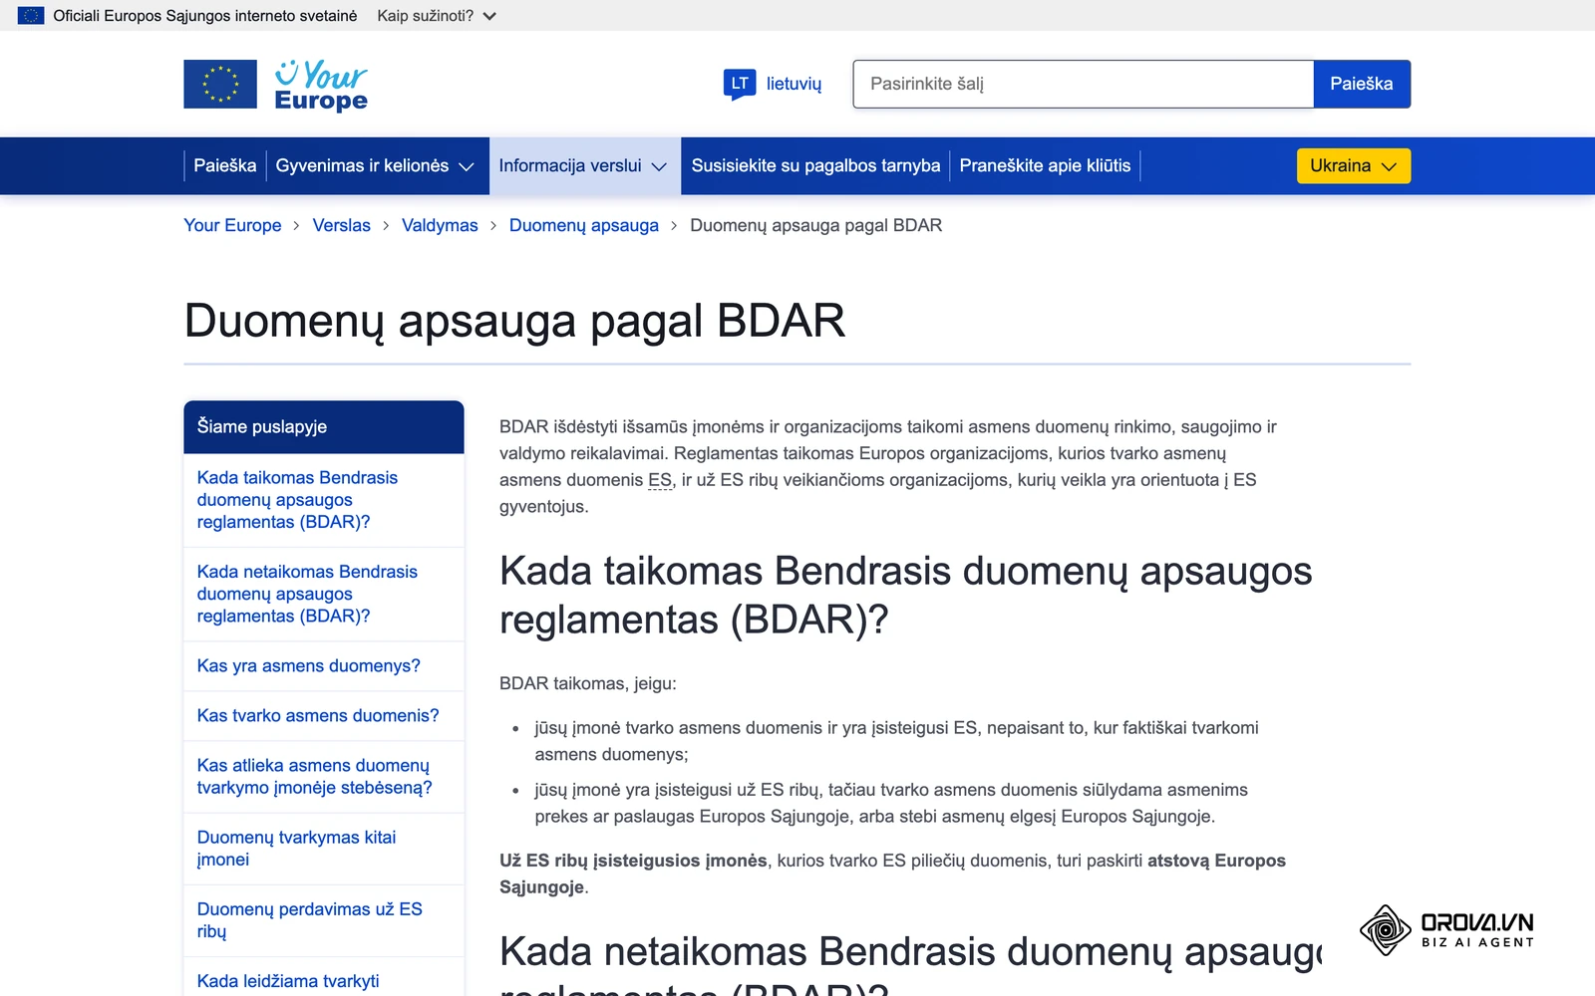Viewport: 1595px width, 996px height.
Task: Focus the 'Pasirinkite šalį' search field
Action: [x=1084, y=84]
